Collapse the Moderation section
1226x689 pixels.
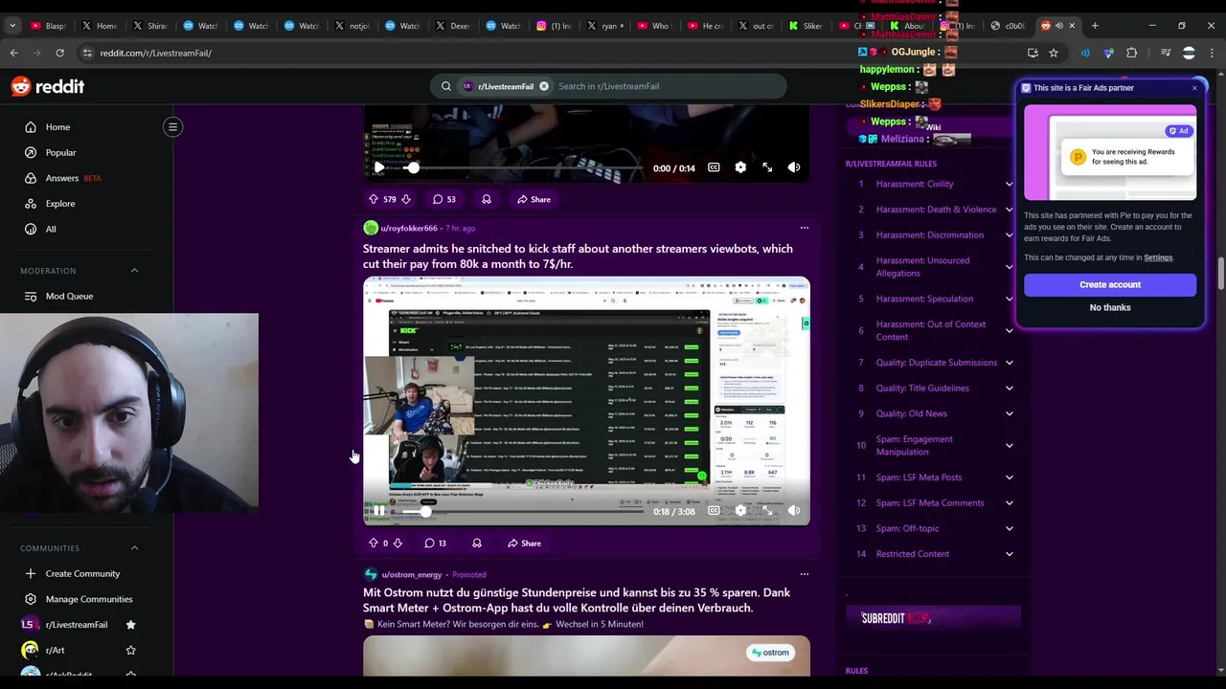tap(134, 271)
